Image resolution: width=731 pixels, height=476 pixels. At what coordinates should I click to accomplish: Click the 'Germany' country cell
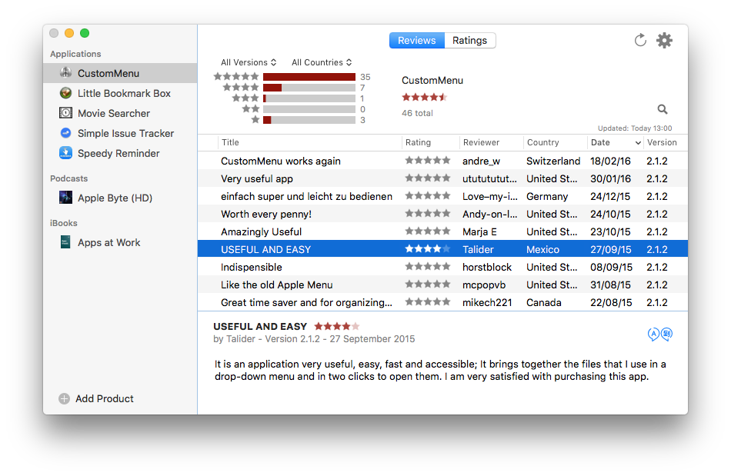point(547,197)
